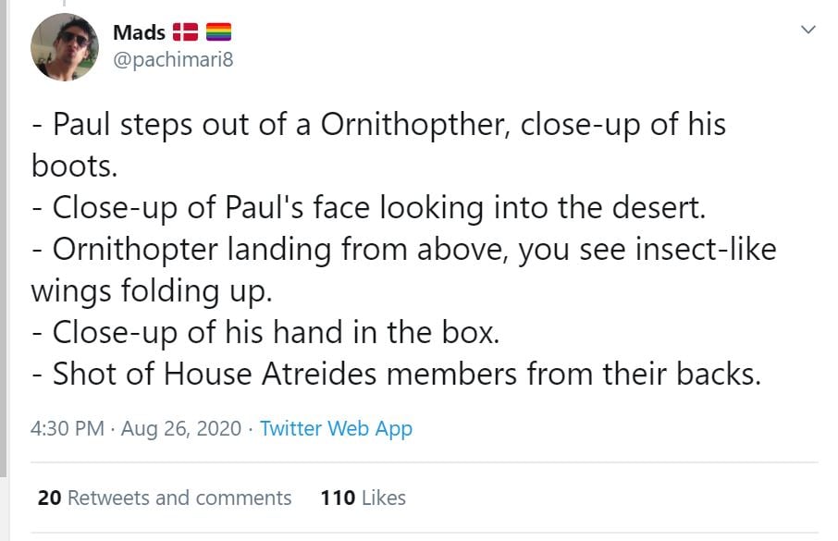This screenshot has width=838, height=541.
Task: Expand the tweet options chevron
Action: coord(807,31)
